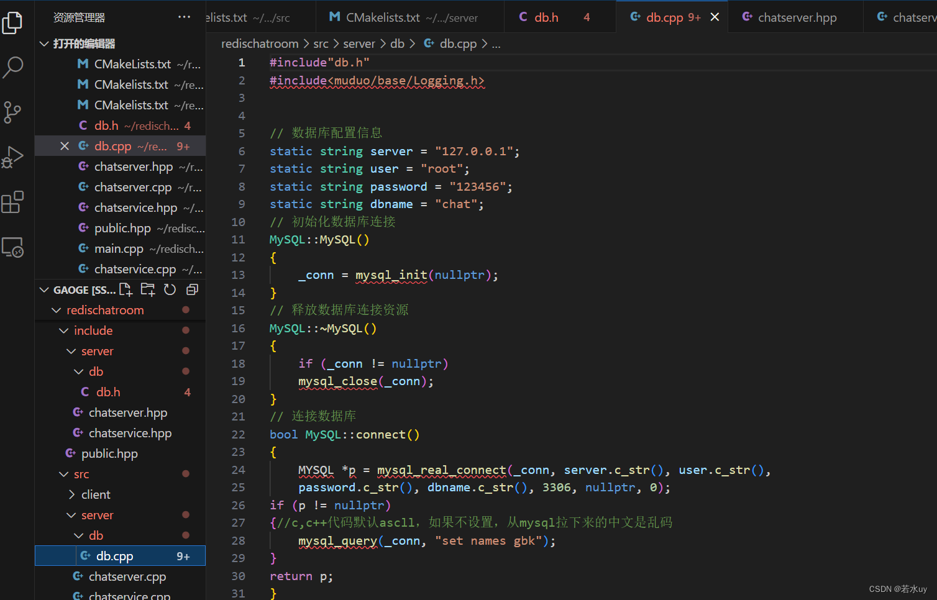The width and height of the screenshot is (937, 600).
Task: Switch to the CMakelists.txt server tab
Action: [410, 17]
